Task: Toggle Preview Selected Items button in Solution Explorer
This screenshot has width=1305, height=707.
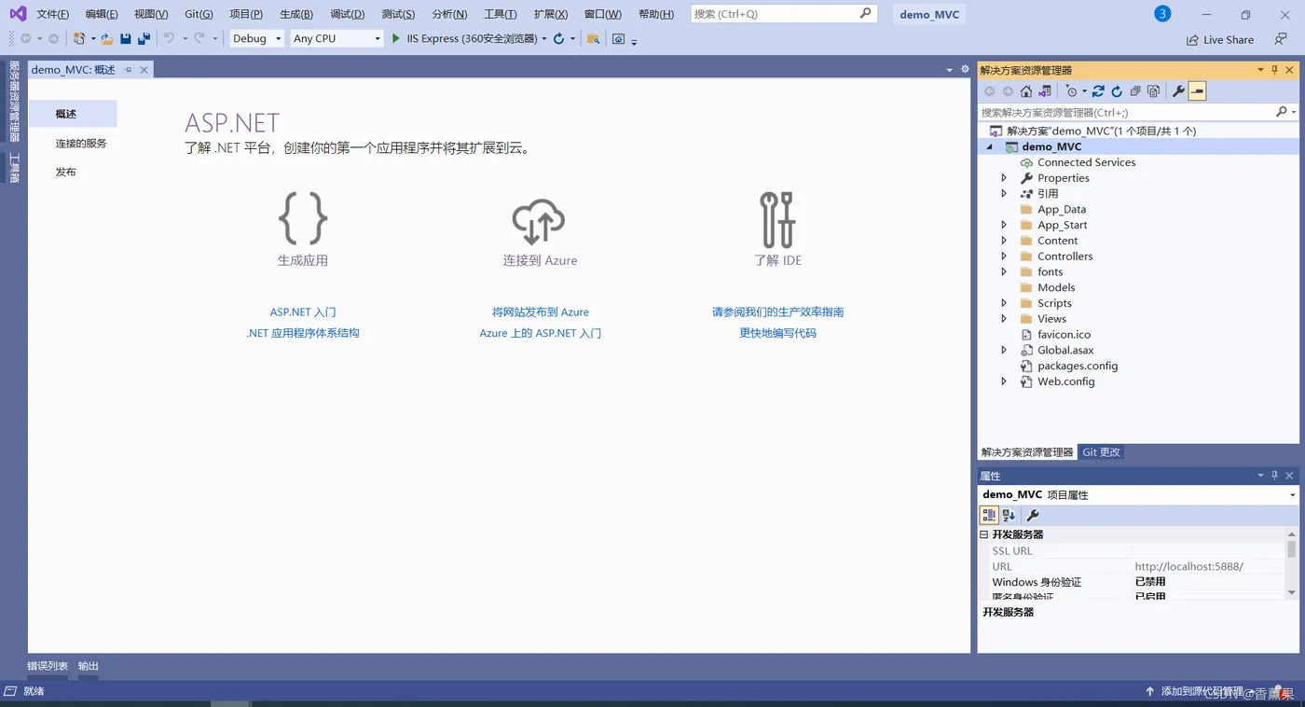Action: tap(1198, 91)
